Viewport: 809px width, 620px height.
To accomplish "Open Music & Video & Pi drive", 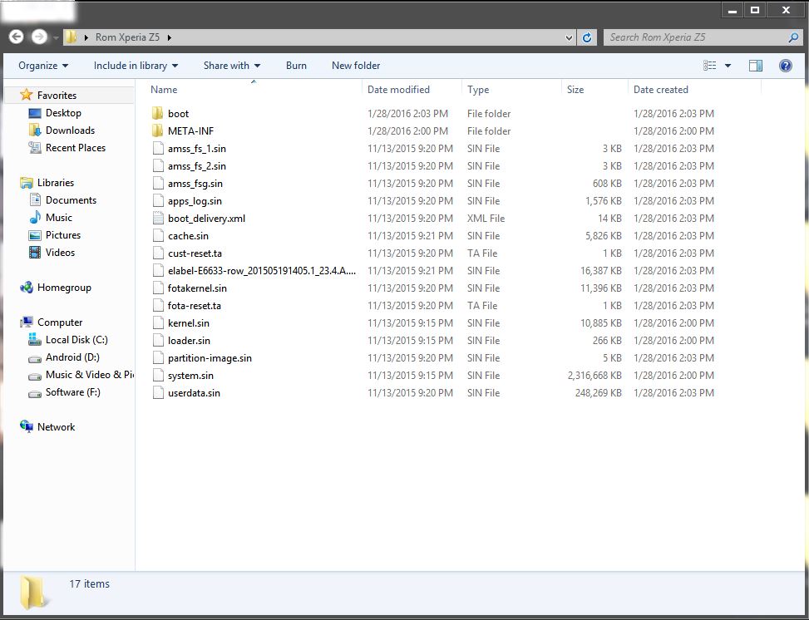I will pyautogui.click(x=89, y=375).
